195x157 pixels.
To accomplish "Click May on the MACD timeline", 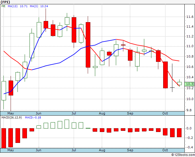I will tap(11, 150).
